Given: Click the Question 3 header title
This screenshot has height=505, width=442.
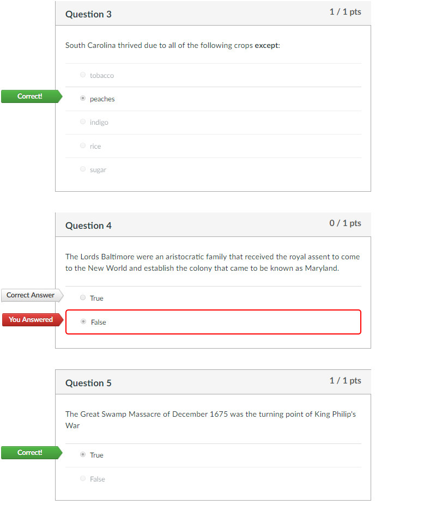Looking at the screenshot, I should 88,15.
